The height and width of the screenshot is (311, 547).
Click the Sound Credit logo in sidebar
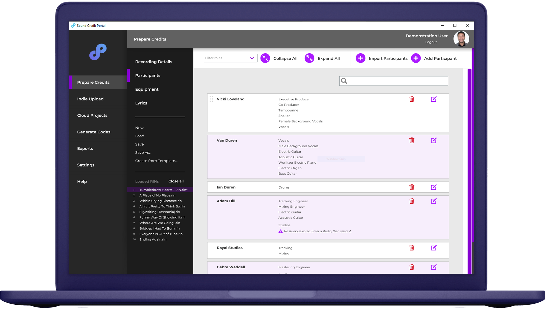tap(98, 52)
